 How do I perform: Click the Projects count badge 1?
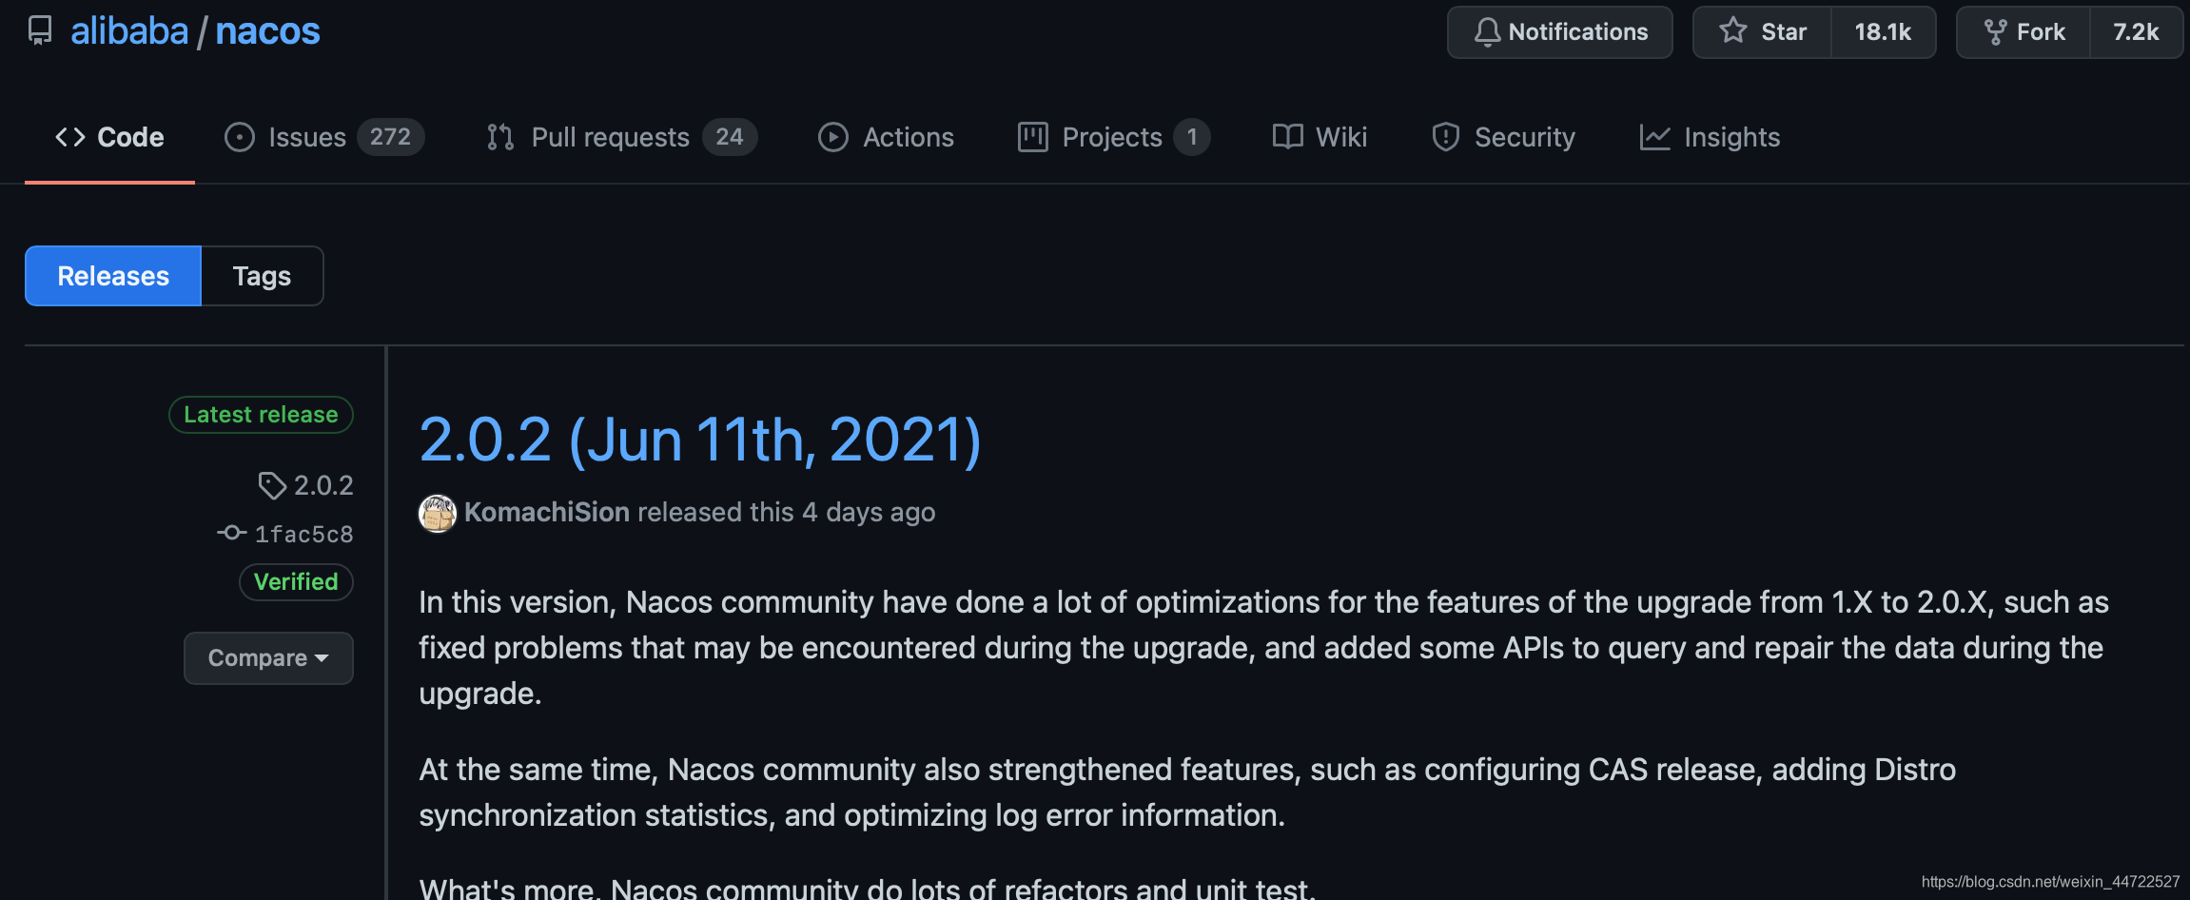tap(1191, 137)
